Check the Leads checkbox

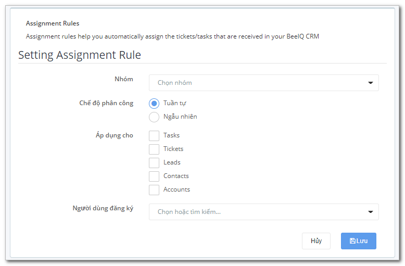point(154,163)
